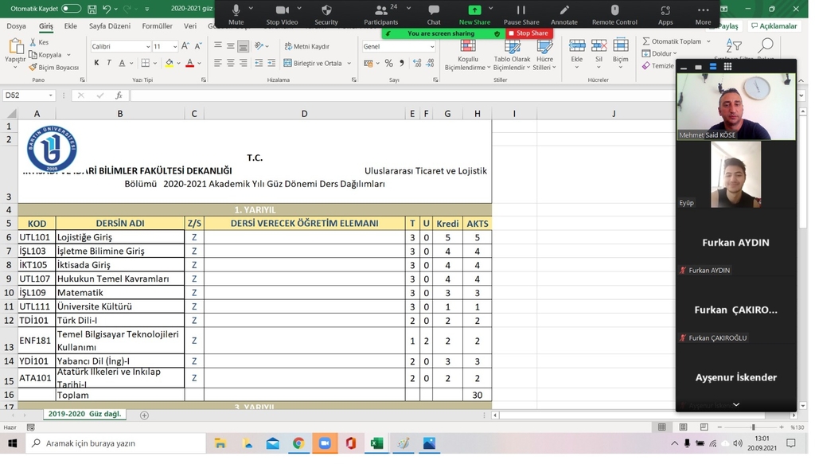Open Koşullu Biçimlendirme menu
Image resolution: width=815 pixels, height=468 pixels.
(x=467, y=55)
